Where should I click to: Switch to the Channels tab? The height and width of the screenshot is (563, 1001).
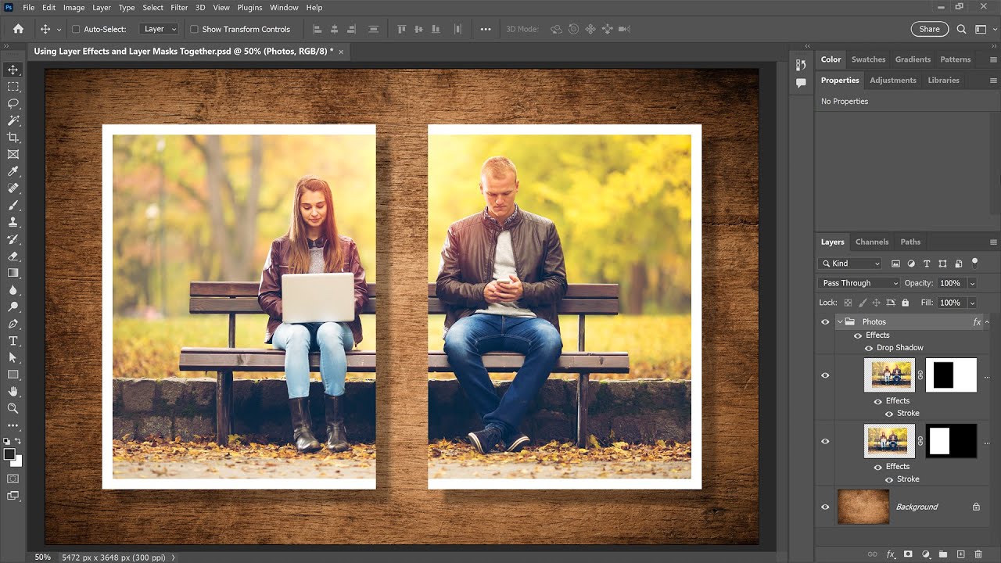[x=871, y=242]
